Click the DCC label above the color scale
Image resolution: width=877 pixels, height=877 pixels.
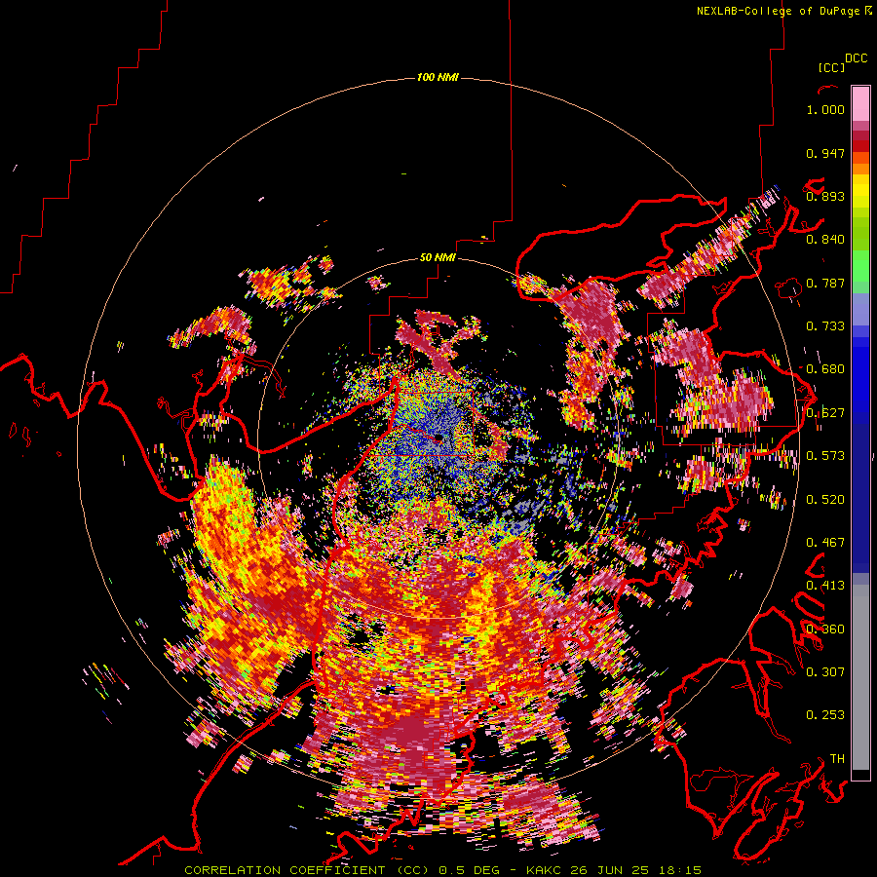(856, 58)
